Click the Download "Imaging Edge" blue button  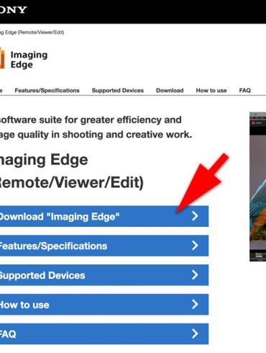(104, 216)
